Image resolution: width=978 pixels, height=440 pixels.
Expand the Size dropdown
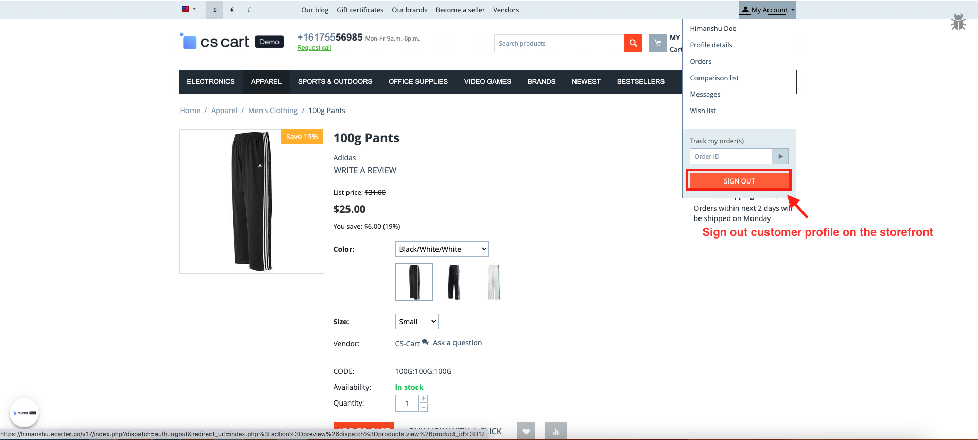[x=416, y=322]
